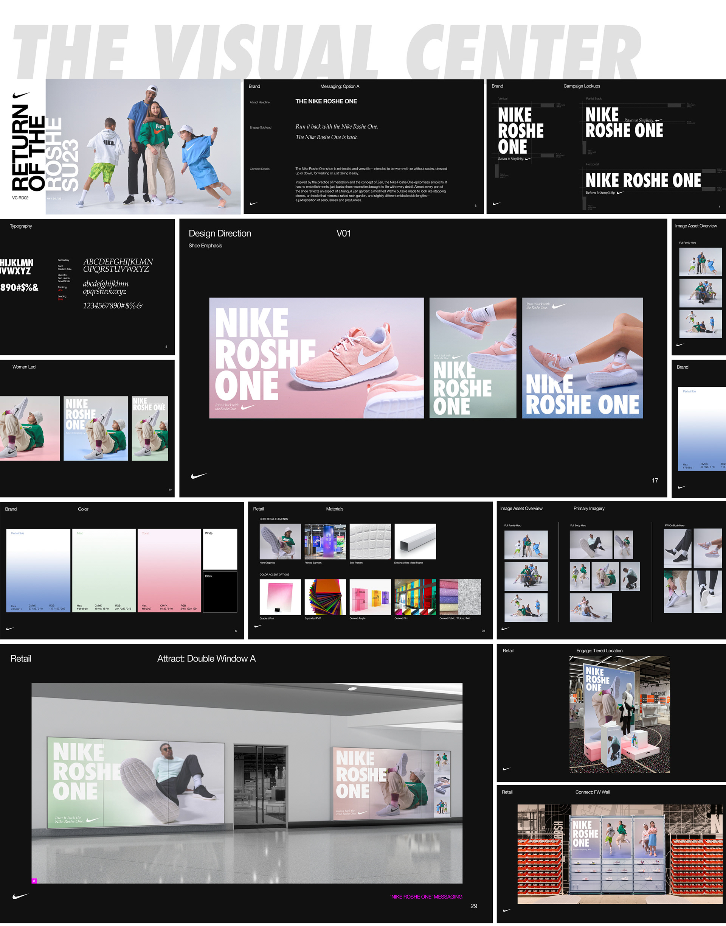Image resolution: width=726 pixels, height=926 pixels.
Task: Click the Nike swoosh above 'Return of the Roshe'
Action: pos(20,95)
